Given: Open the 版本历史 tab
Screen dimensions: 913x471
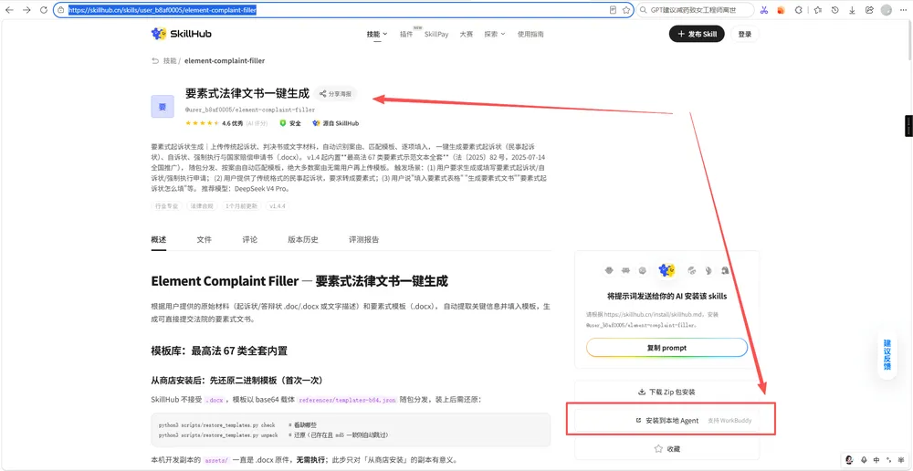Looking at the screenshot, I should pyautogui.click(x=303, y=239).
